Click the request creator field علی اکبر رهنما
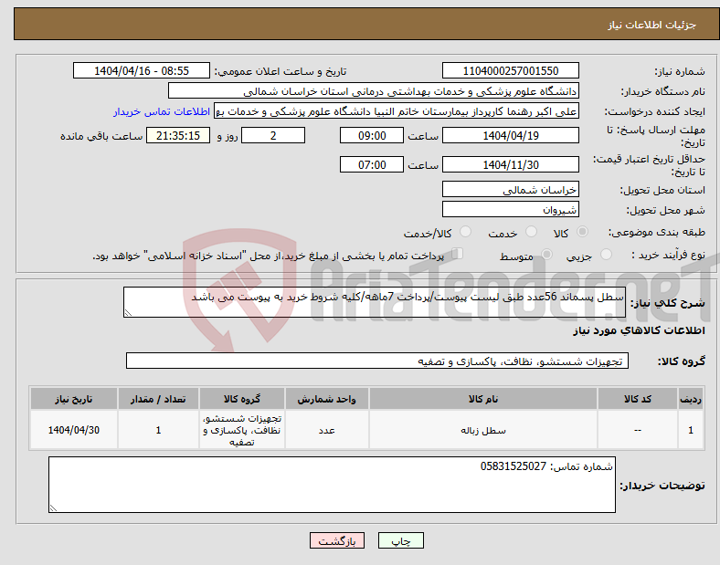 pos(397,111)
